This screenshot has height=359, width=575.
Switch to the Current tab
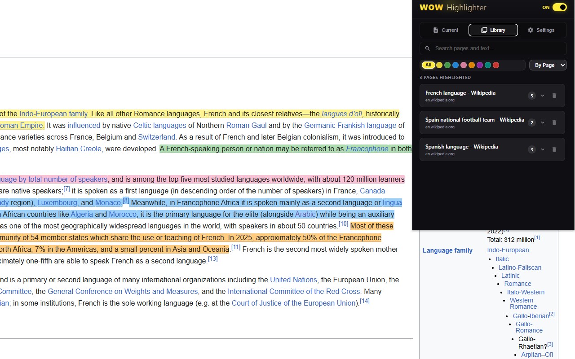445,30
